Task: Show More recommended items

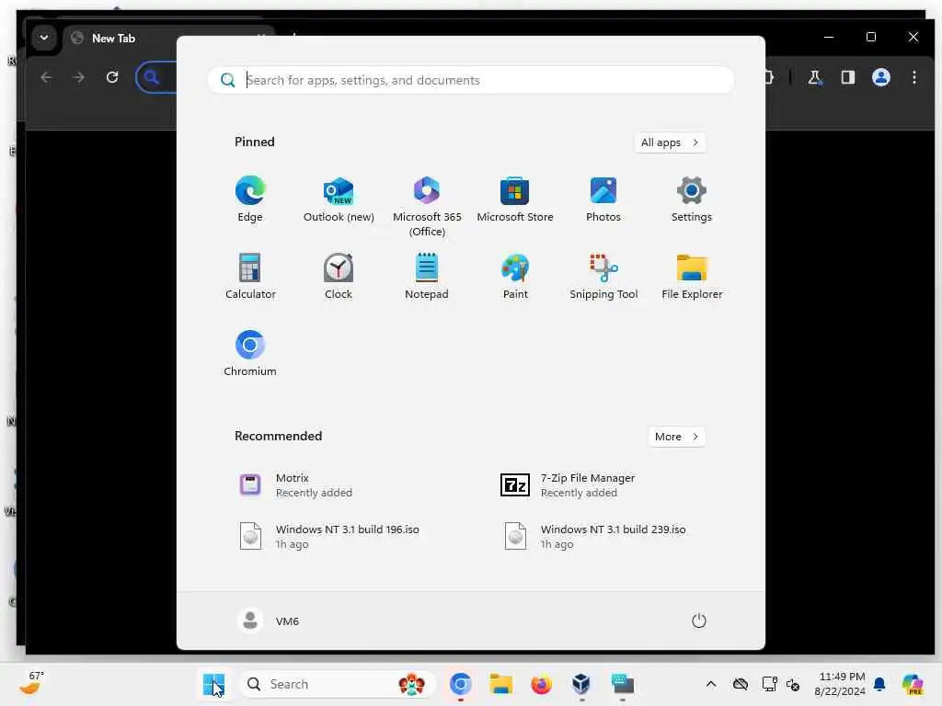Action: 677,437
